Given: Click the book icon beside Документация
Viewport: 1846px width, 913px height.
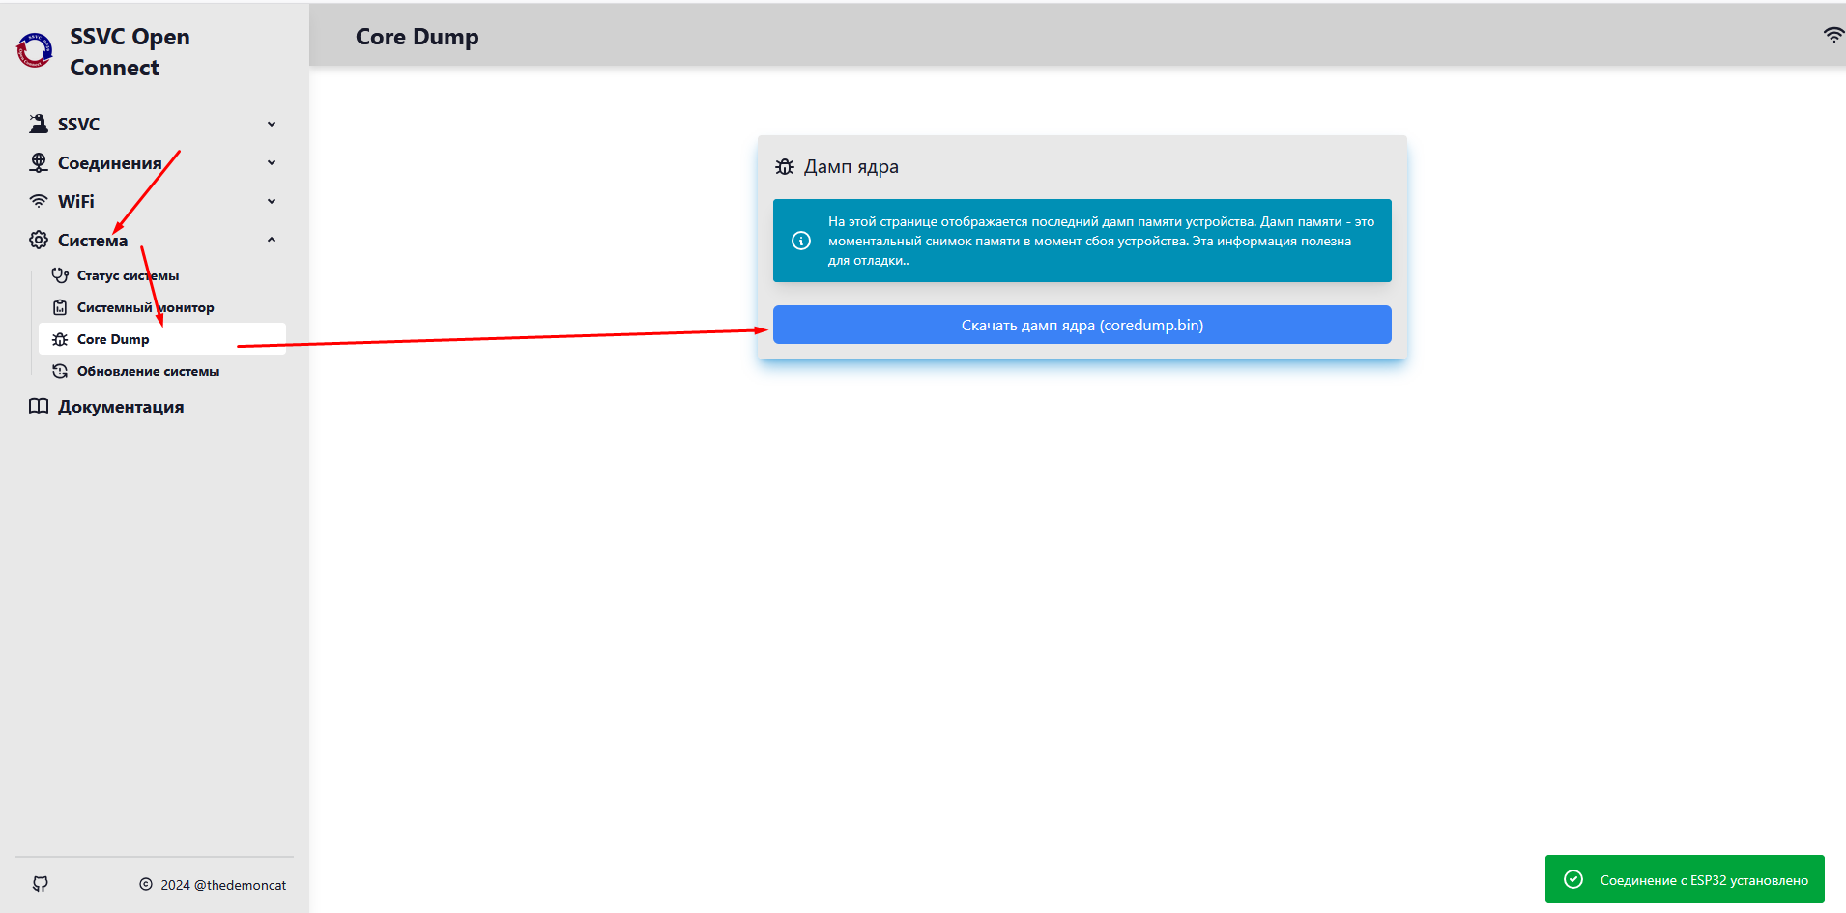Looking at the screenshot, I should 39,407.
